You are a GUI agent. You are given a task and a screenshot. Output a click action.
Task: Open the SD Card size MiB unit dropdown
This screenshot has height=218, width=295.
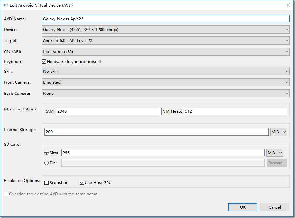click(275, 153)
